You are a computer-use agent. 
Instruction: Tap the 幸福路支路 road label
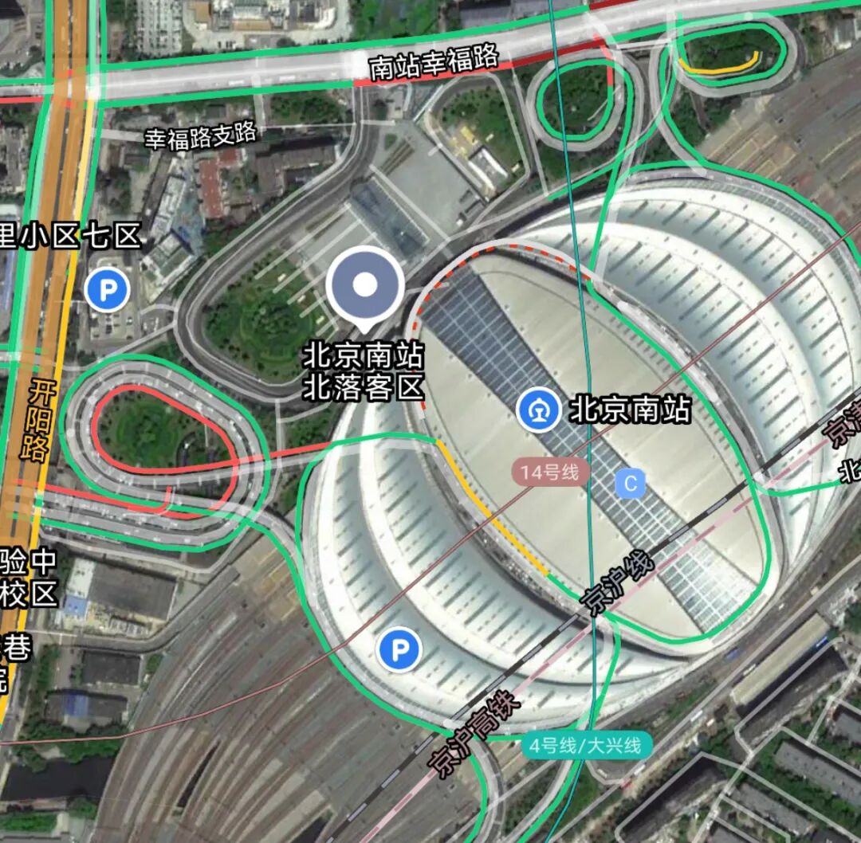[201, 135]
